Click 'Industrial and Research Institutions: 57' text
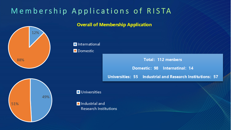This screenshot has width=231, height=130. [180, 77]
